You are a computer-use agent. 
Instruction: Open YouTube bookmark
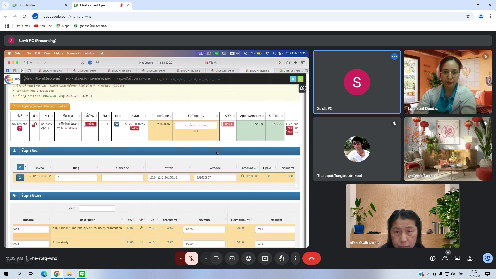43,26
